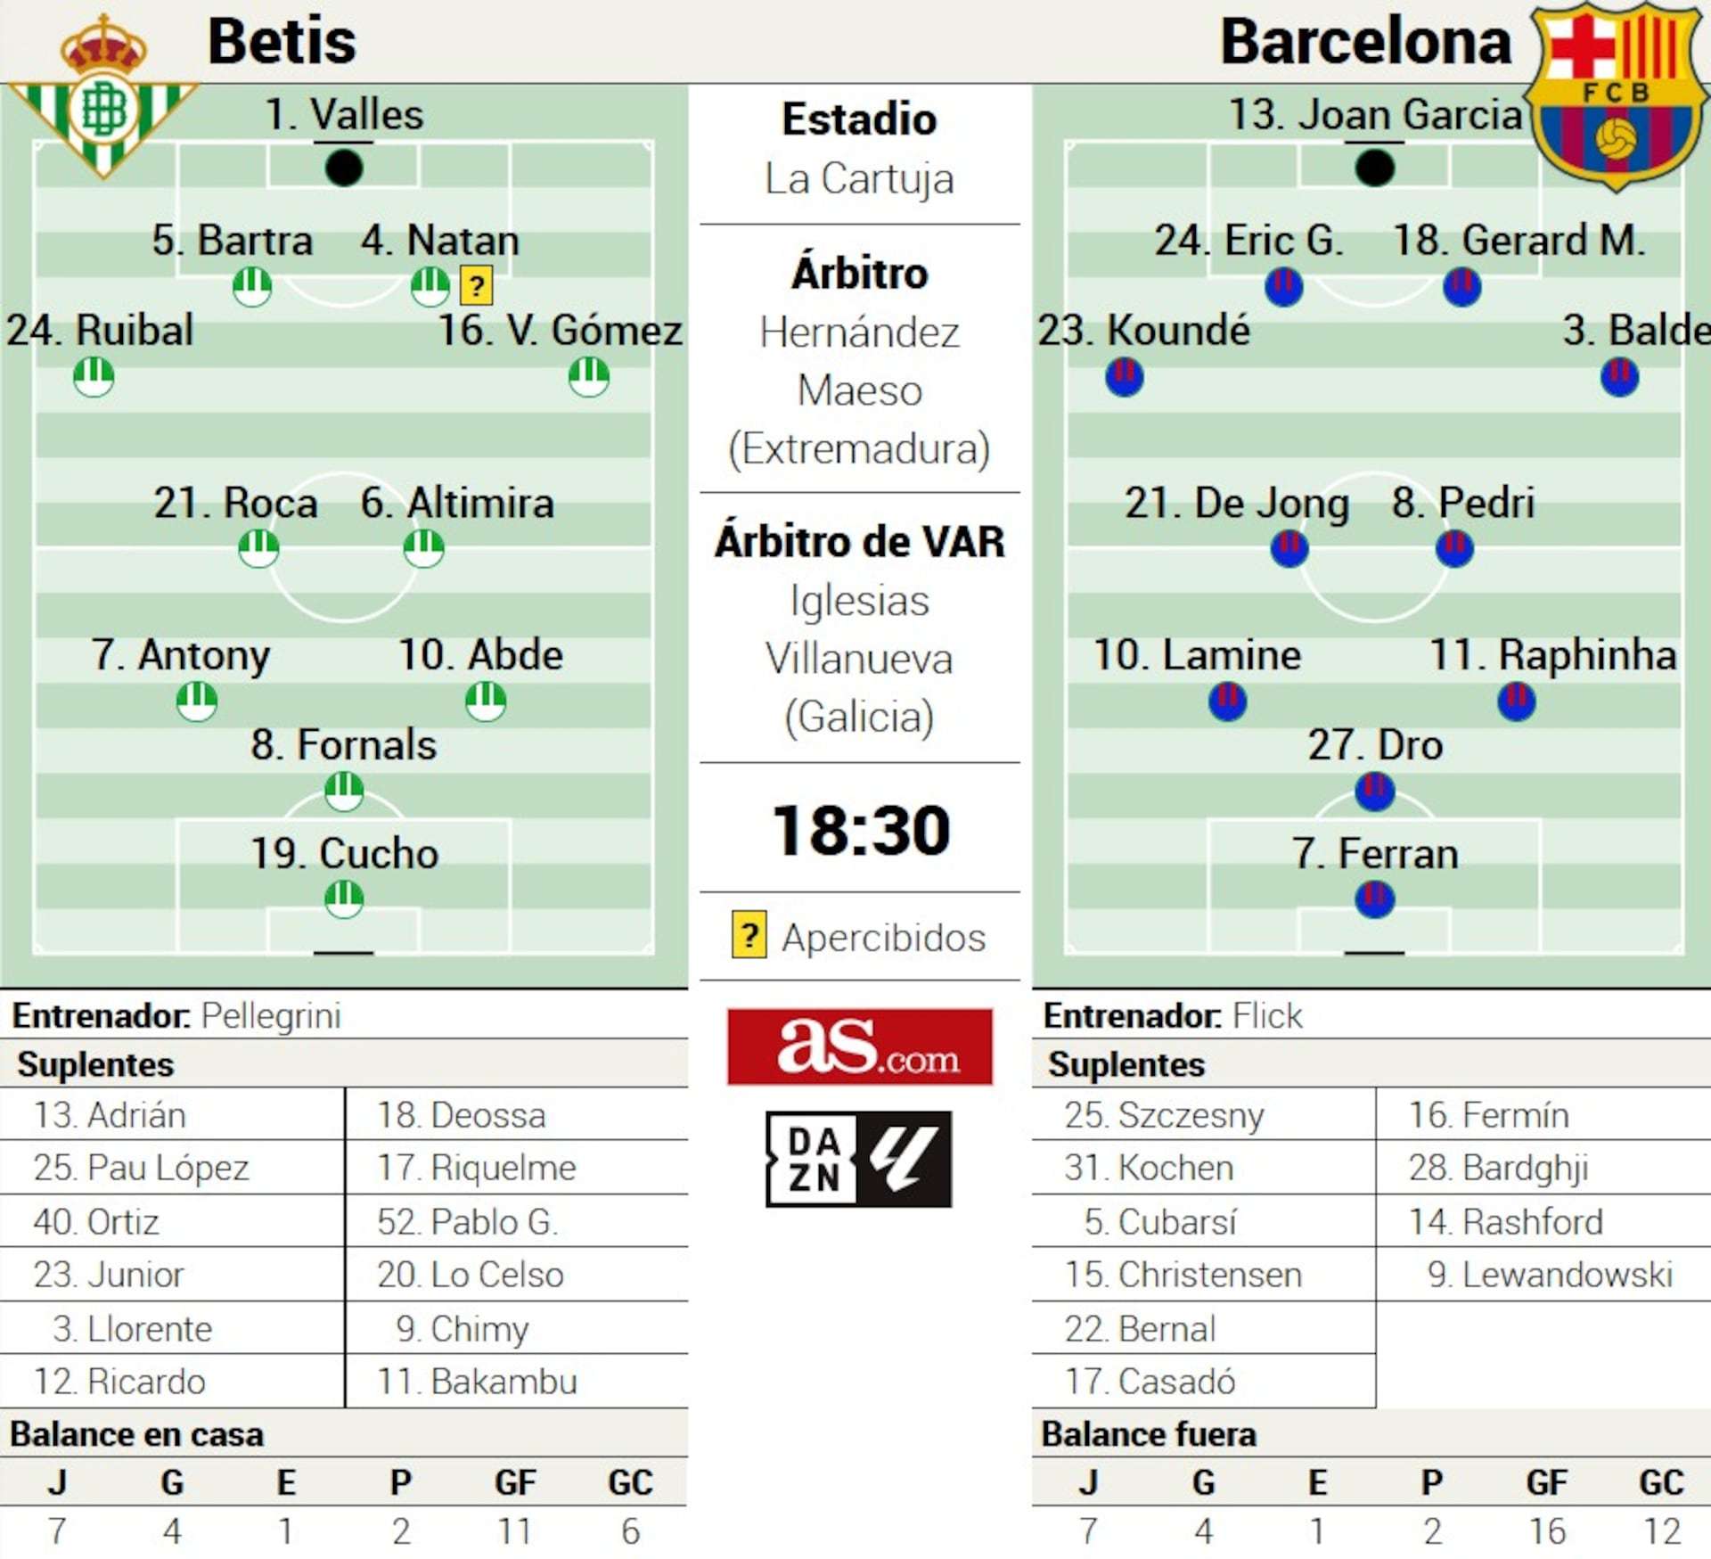Click the Balance en casa header
1711x1559 pixels.
(136, 1434)
